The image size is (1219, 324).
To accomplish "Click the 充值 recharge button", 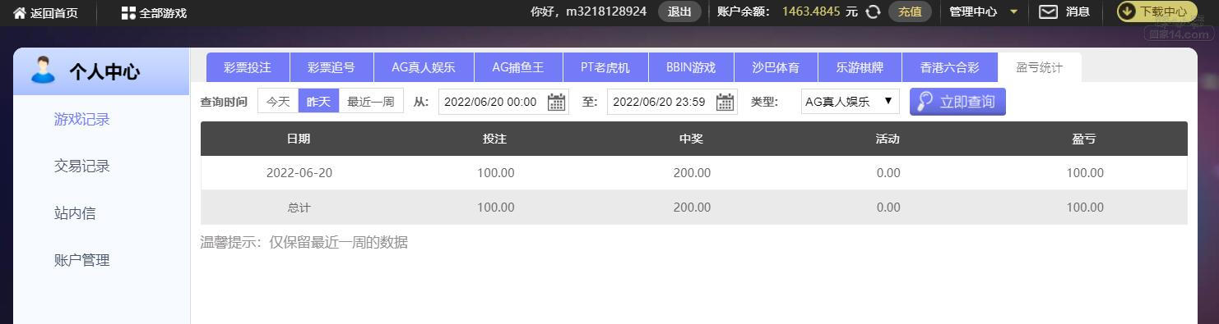I will [x=910, y=11].
